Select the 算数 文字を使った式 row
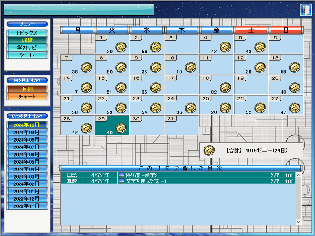315x236 pixels. [x=177, y=181]
